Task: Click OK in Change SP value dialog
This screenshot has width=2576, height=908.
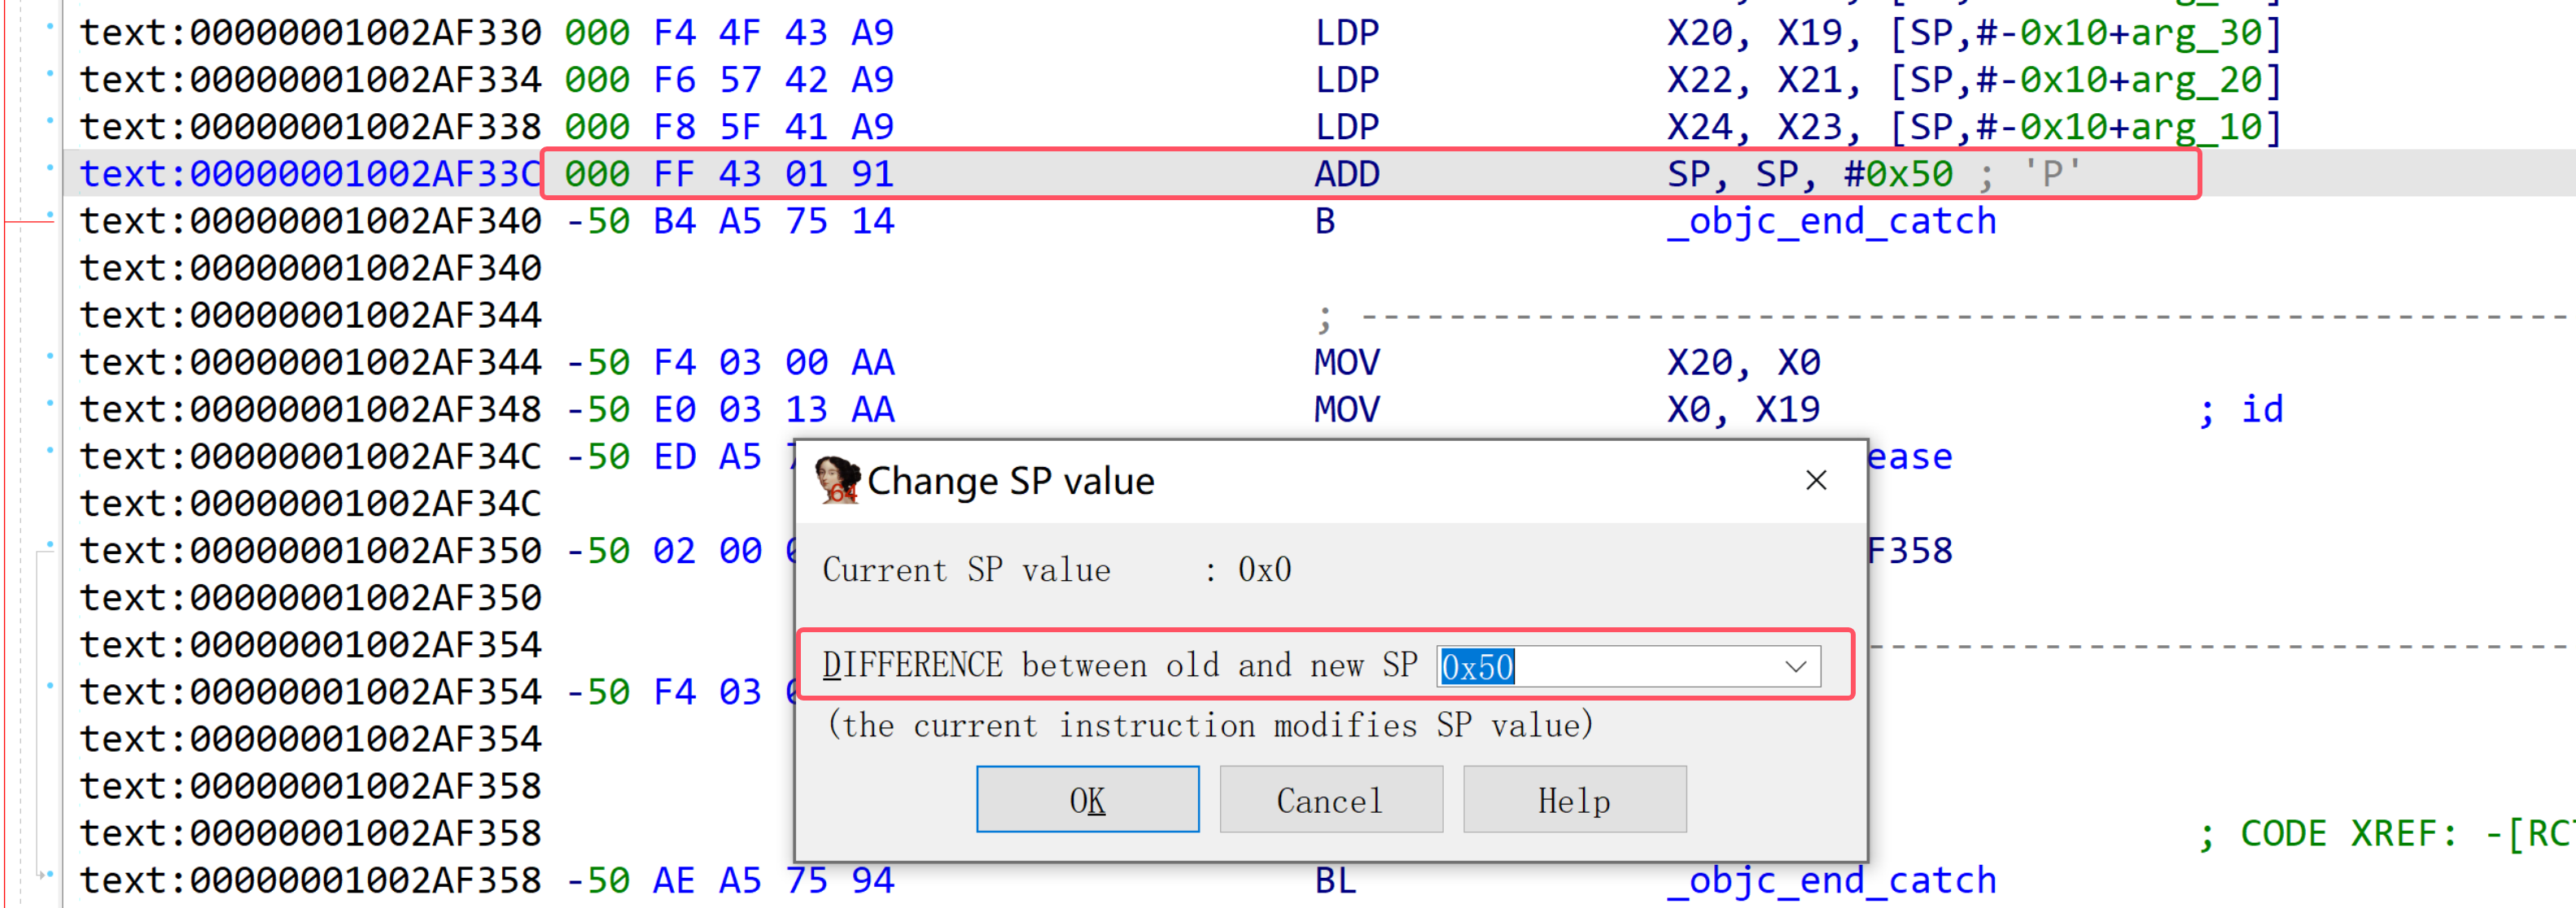Action: 1087,799
